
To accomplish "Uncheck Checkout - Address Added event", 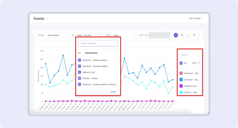I will [x=80, y=60].
